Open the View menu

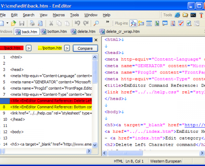pos(43,15)
